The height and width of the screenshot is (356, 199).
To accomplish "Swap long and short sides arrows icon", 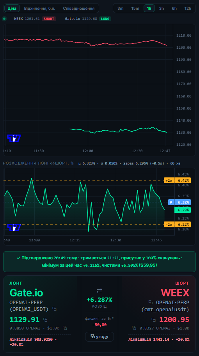I will click(99, 290).
